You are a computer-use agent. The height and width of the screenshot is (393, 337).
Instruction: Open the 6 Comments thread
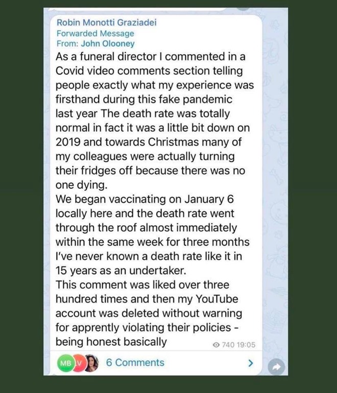pyautogui.click(x=135, y=363)
